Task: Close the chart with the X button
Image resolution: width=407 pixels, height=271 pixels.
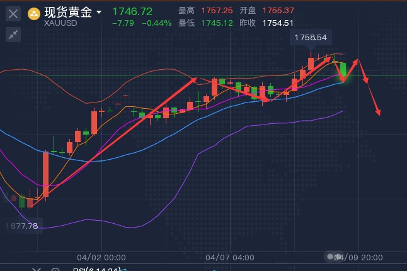Action: 14,13
